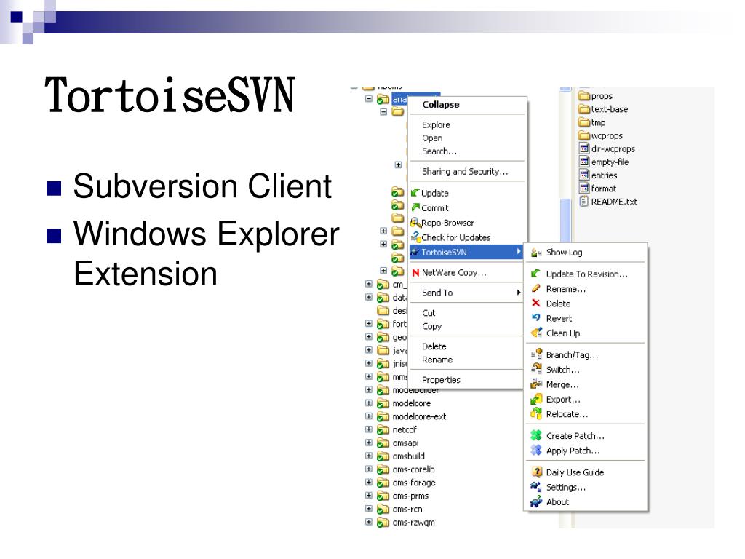This screenshot has height=559, width=745.
Task: Click the Revert arrow icon
Action: 536,318
